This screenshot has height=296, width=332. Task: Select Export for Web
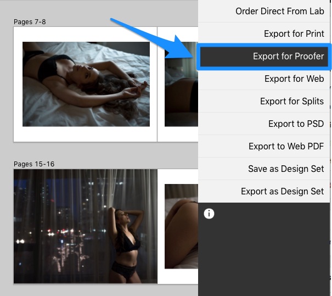pos(264,79)
